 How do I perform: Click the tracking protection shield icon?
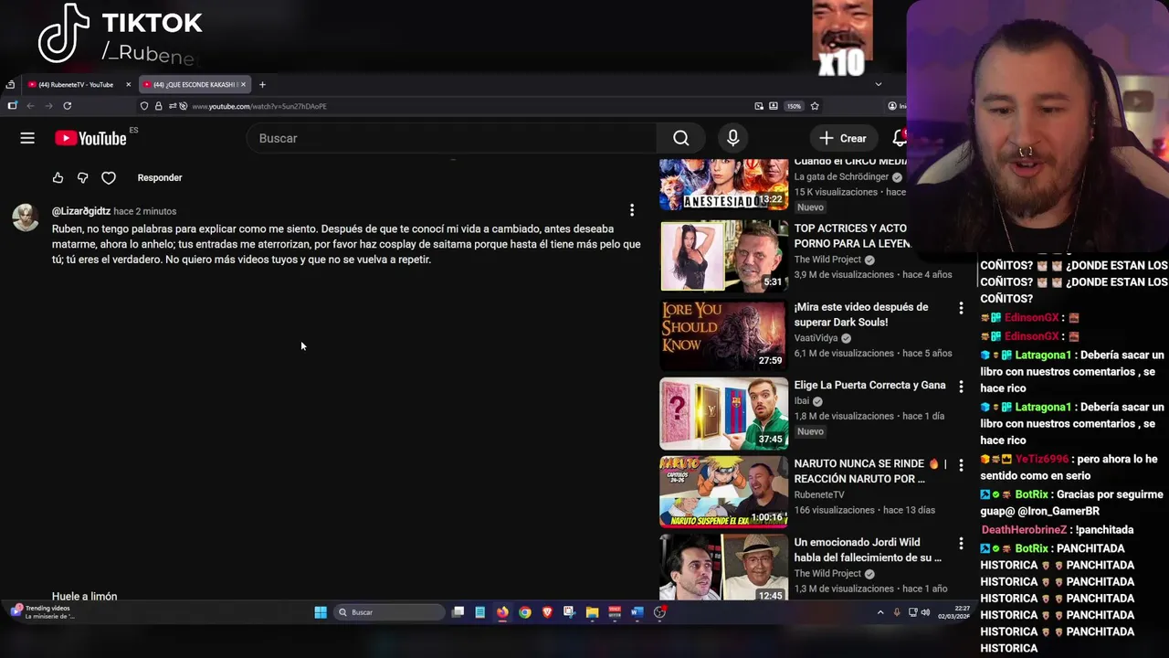[144, 106]
